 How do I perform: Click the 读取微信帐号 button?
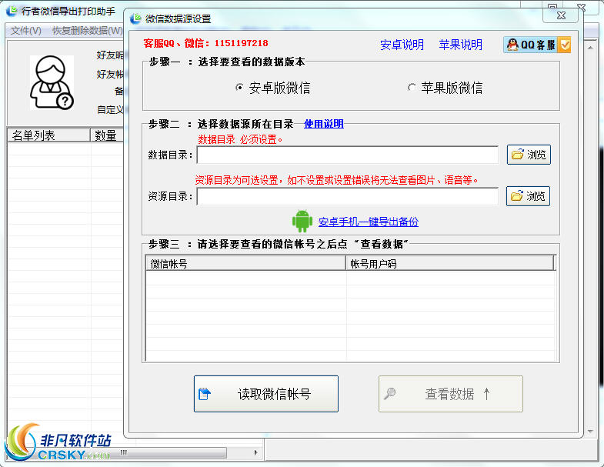[x=266, y=394]
